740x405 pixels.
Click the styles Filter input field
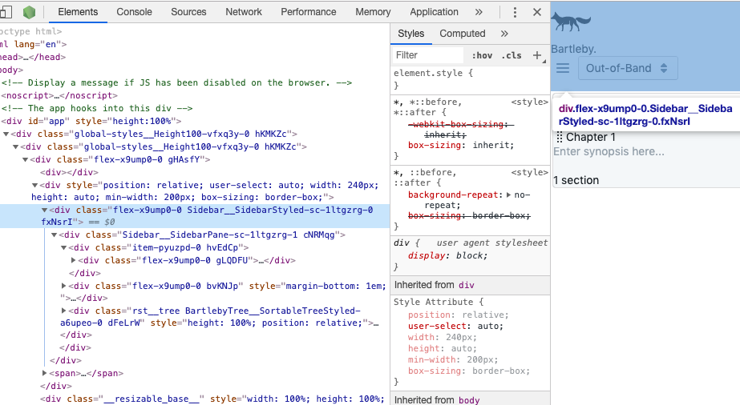click(x=427, y=55)
